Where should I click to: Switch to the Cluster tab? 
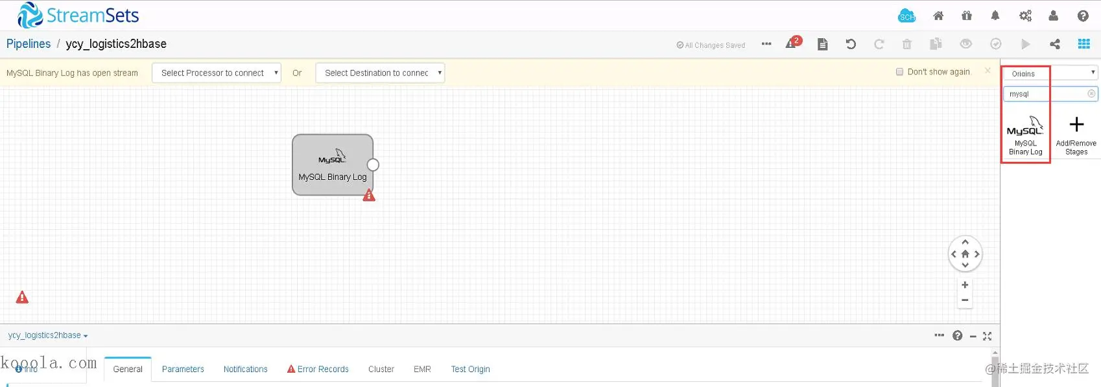pyautogui.click(x=381, y=369)
